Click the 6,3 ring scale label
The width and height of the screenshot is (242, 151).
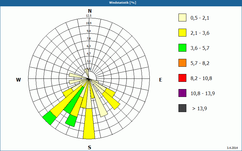89,46
